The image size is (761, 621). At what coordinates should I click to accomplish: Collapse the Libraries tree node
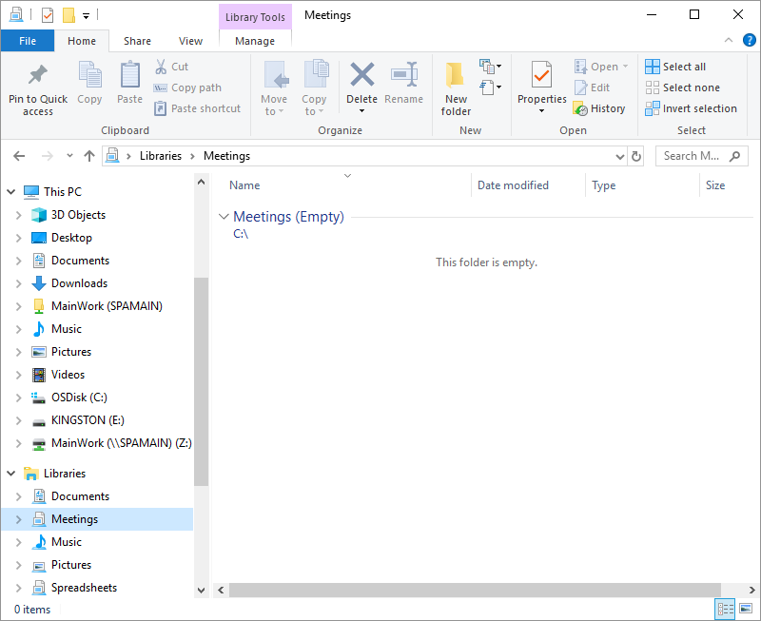pos(10,473)
